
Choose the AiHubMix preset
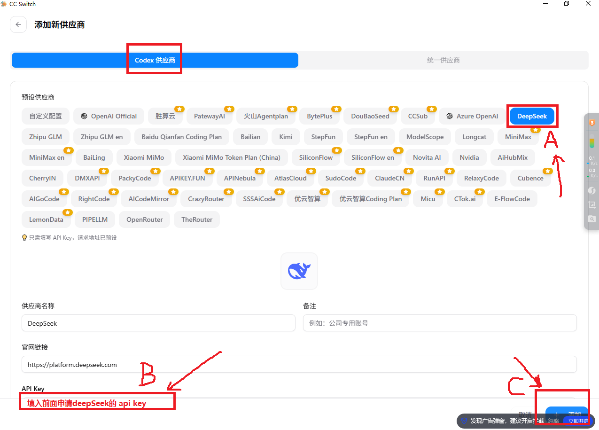[x=513, y=157]
